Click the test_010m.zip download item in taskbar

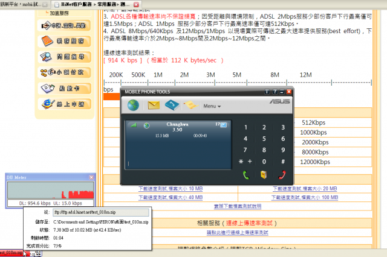[x=15, y=253]
